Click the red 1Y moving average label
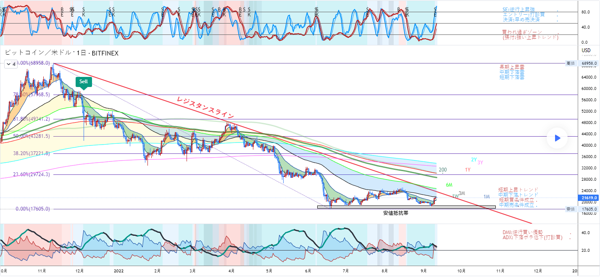 click(468, 170)
